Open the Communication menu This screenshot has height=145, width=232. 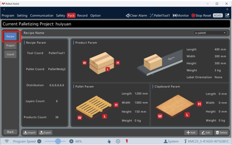pyautogui.click(x=42, y=15)
